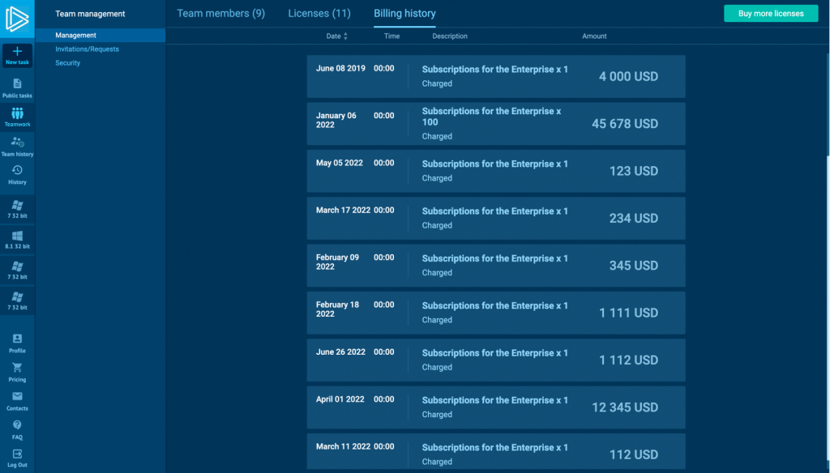Click the Log Out icon
This screenshot has width=830, height=473.
point(17,458)
